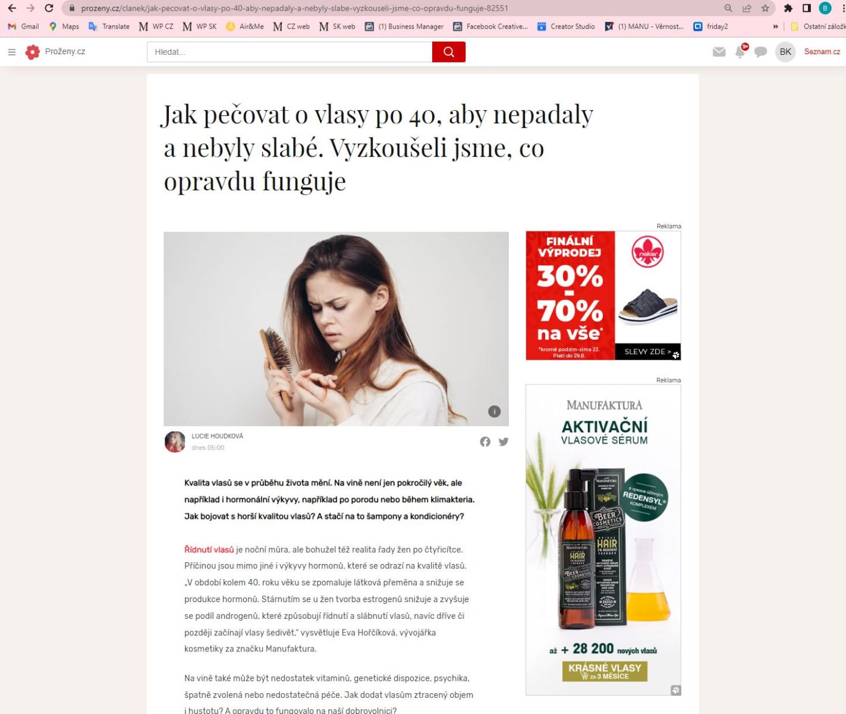The image size is (846, 714).
Task: Open the Creator Studio bookmark
Action: 566,27
